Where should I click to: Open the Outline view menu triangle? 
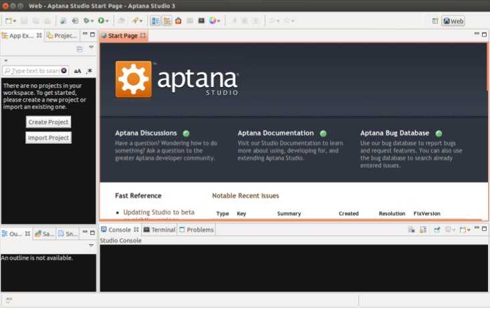pyautogui.click(x=92, y=245)
